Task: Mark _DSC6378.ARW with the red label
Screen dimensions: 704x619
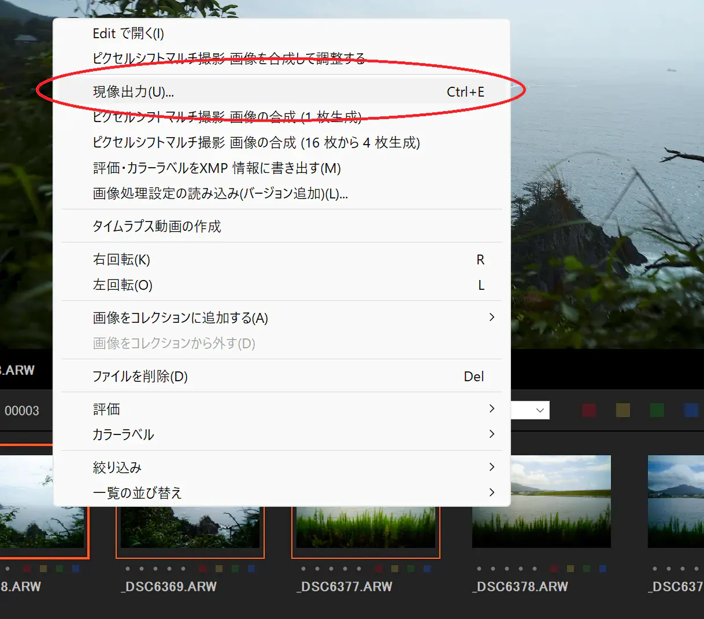Action: click(554, 569)
